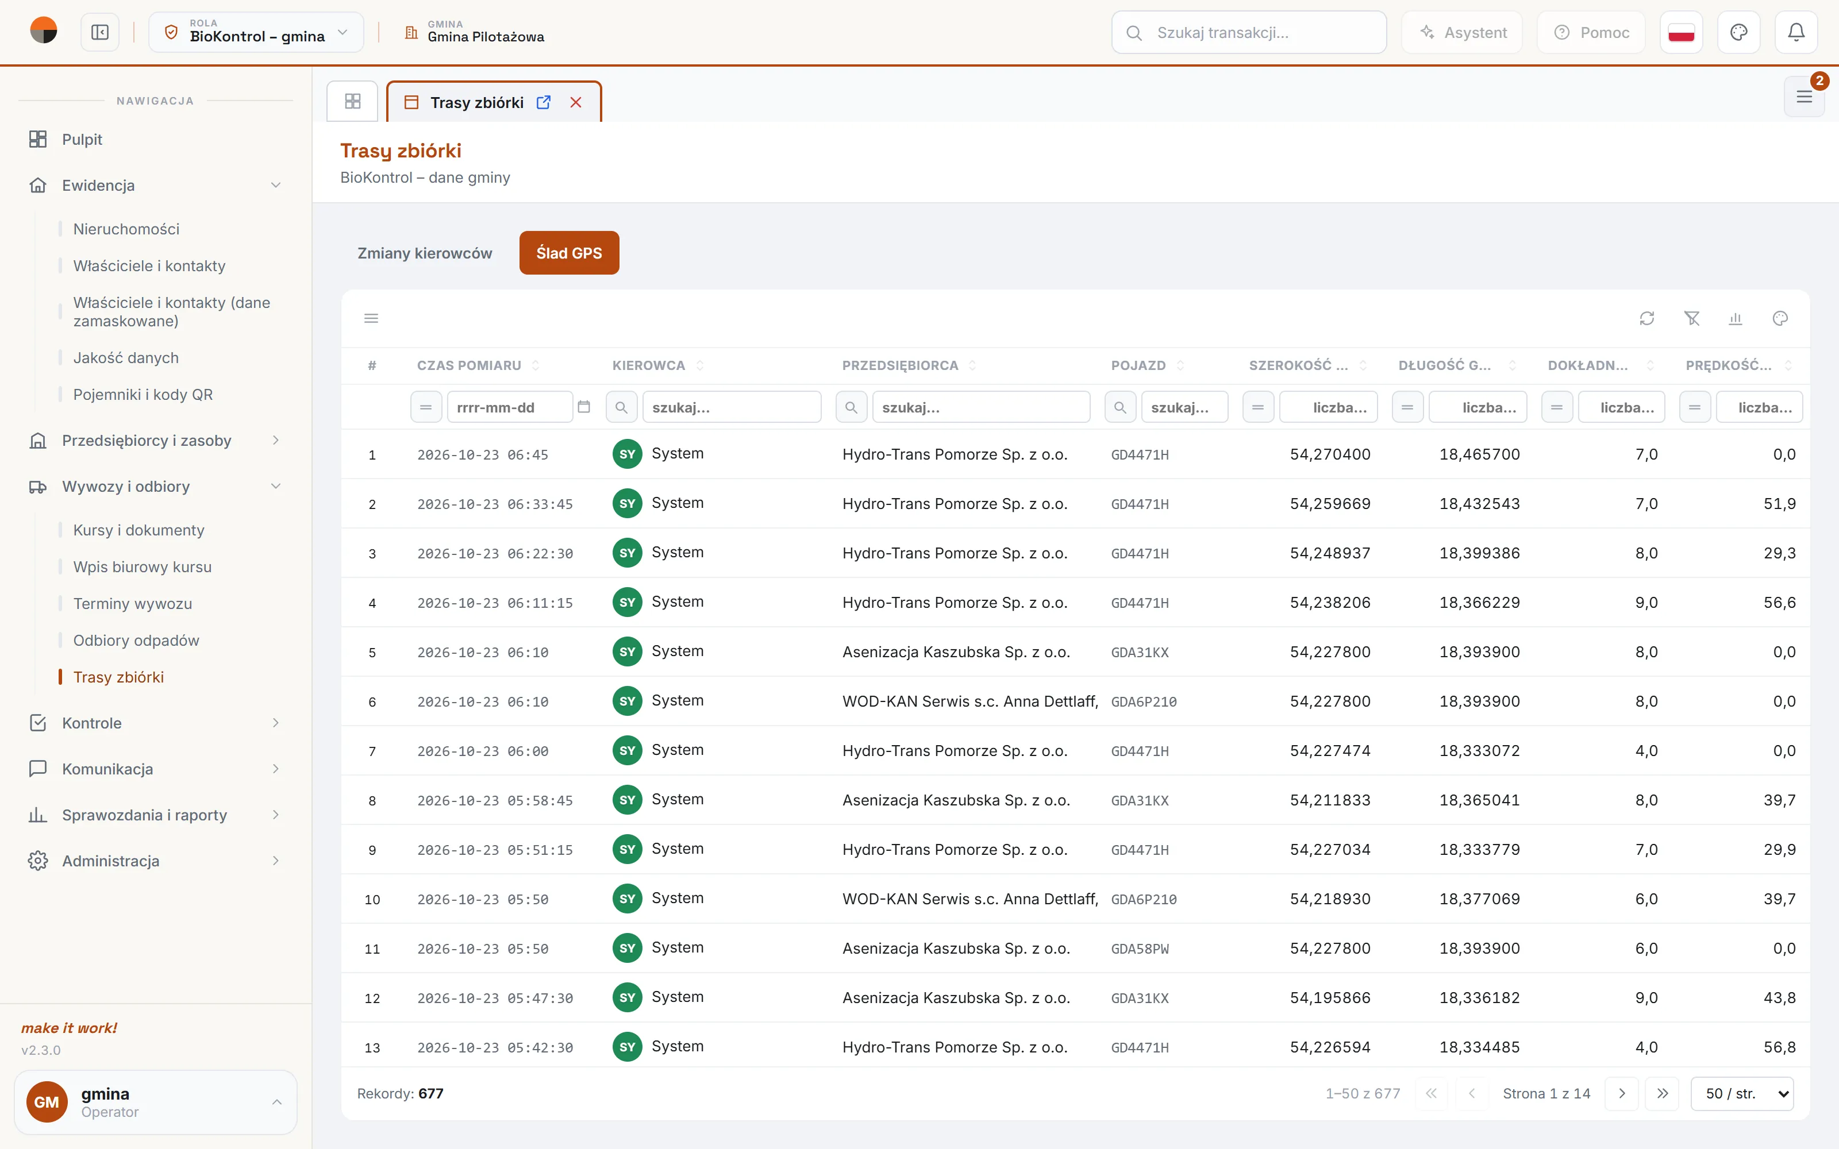Open table appearance palette icon
Screen dimensions: 1839x1149
pos(1780,318)
